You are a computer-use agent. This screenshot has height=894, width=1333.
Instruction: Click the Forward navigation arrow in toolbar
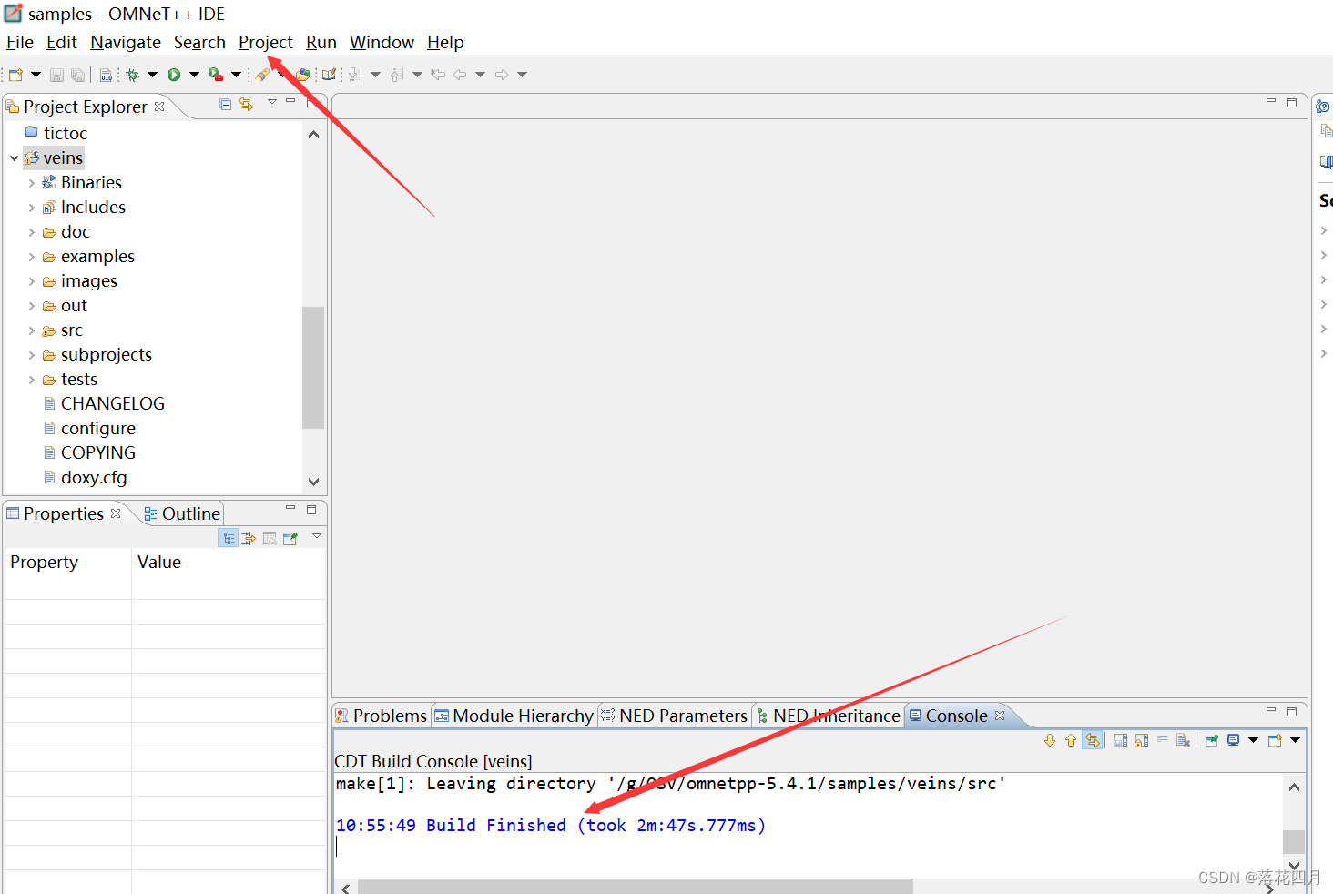[502, 75]
